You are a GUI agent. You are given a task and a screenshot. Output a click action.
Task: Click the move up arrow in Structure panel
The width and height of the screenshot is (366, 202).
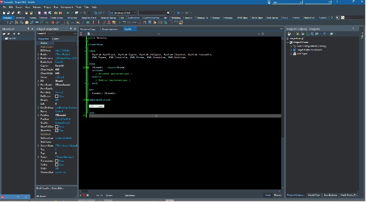14,34
